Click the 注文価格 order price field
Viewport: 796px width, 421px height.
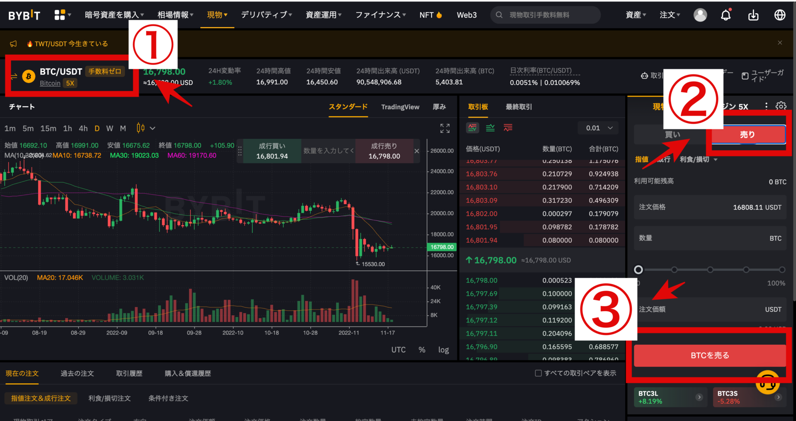(710, 207)
